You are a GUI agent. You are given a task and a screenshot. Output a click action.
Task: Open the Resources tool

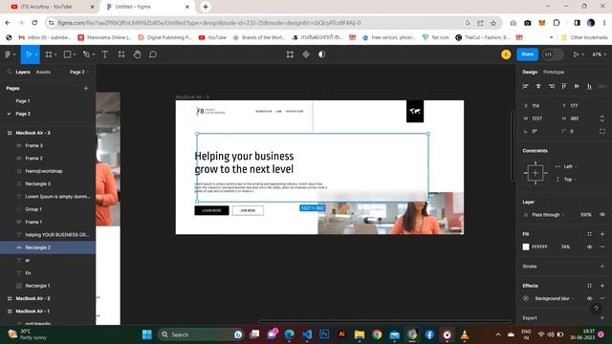pyautogui.click(x=121, y=54)
